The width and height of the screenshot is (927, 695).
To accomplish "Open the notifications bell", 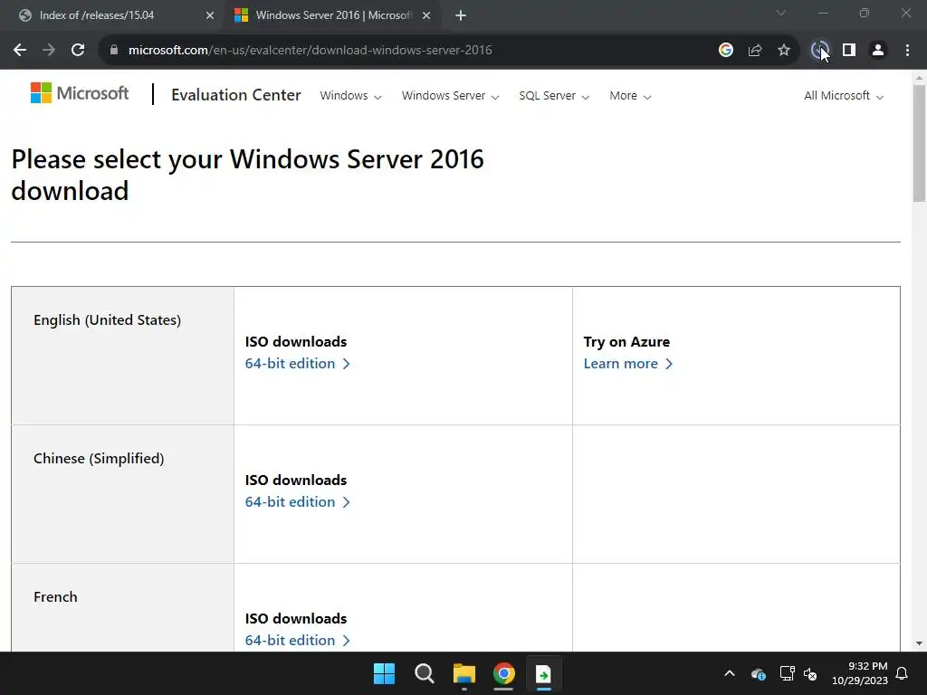I will 903,673.
